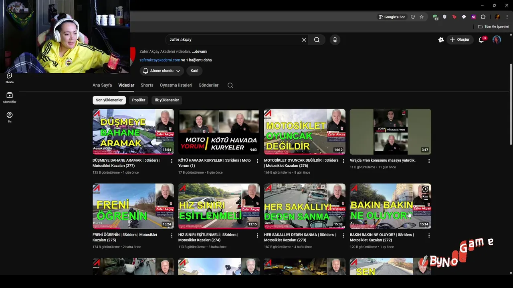Select the Popüler filter chip

(x=139, y=100)
